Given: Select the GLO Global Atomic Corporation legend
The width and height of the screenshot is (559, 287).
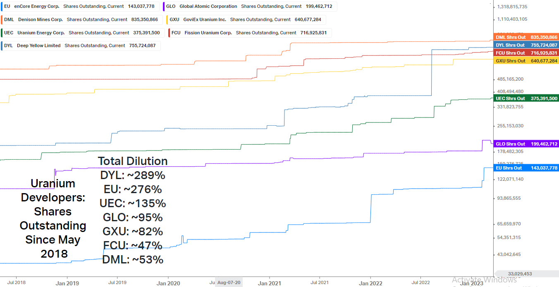Looking at the screenshot, I should pyautogui.click(x=249, y=7).
